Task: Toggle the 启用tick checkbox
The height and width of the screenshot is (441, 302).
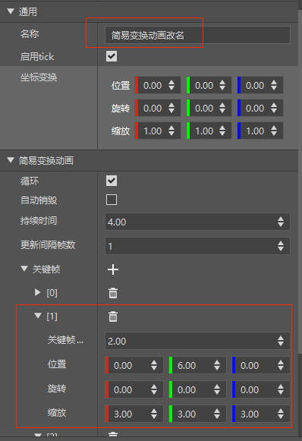Action: [x=112, y=56]
